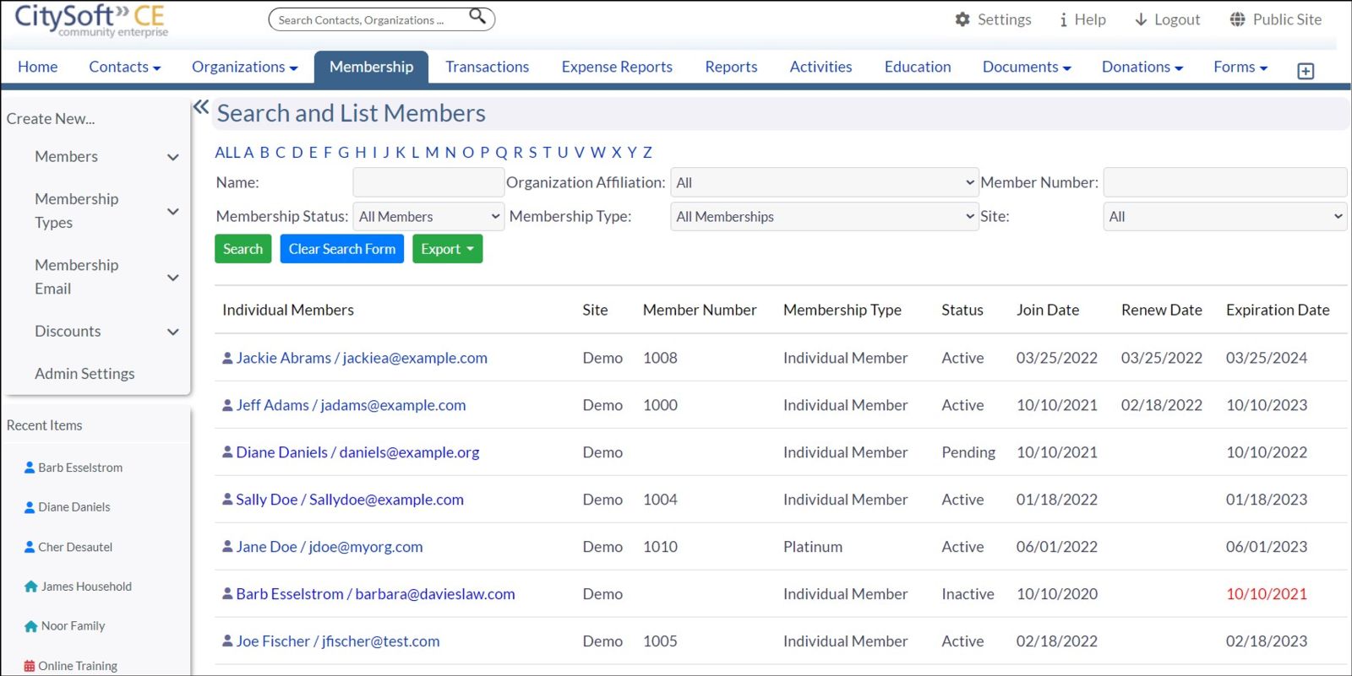Click person icon beside Jeff Adams
The height and width of the screenshot is (676, 1352).
pos(227,405)
